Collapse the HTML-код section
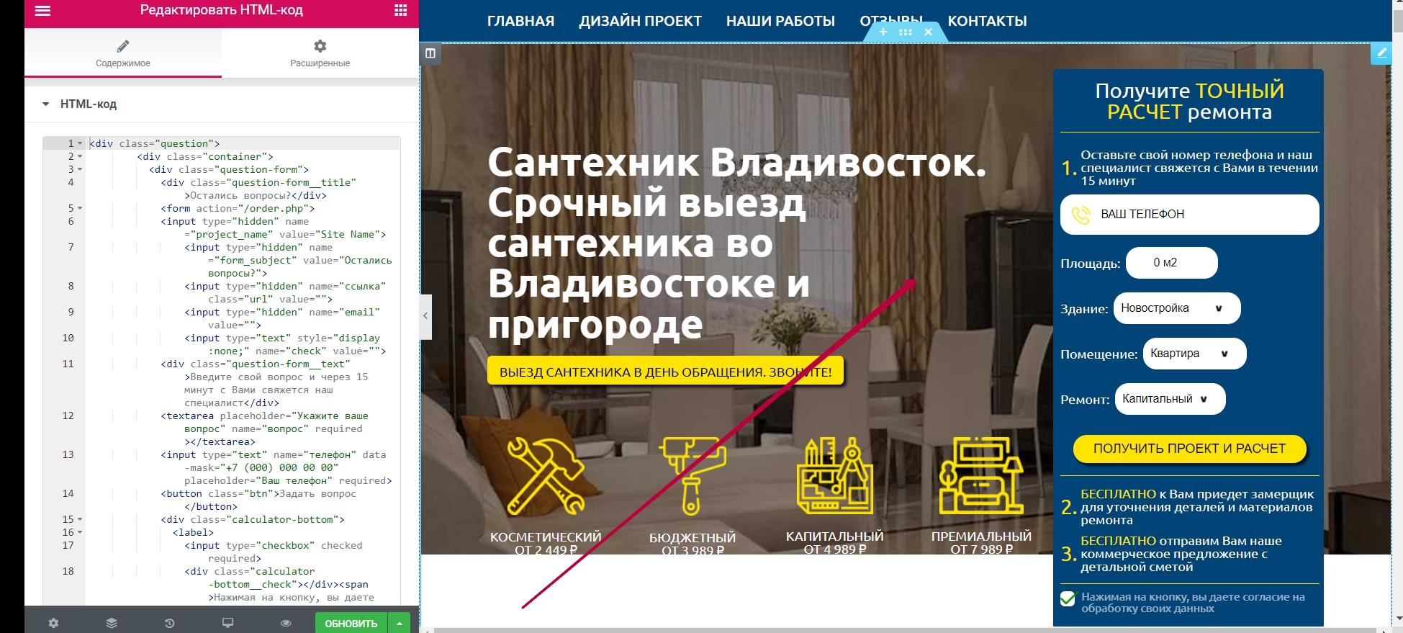This screenshot has height=633, width=1403. click(x=46, y=104)
